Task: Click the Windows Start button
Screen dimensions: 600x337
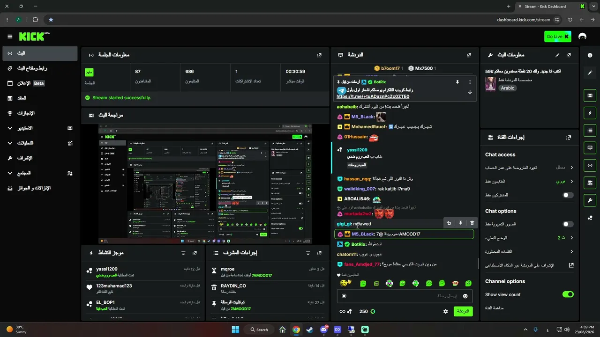Action: [235, 330]
